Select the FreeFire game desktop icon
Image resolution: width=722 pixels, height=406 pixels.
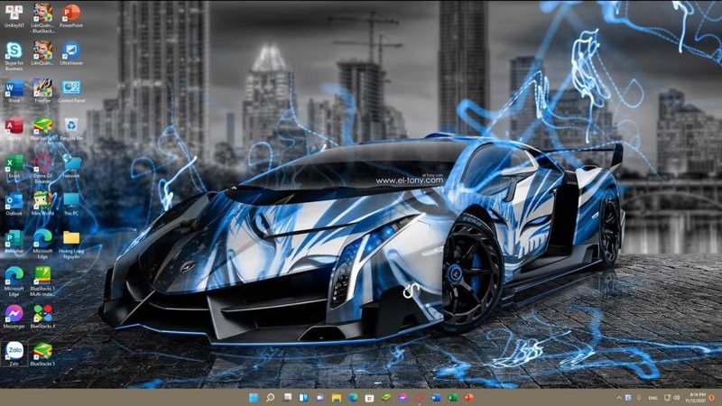click(x=42, y=91)
